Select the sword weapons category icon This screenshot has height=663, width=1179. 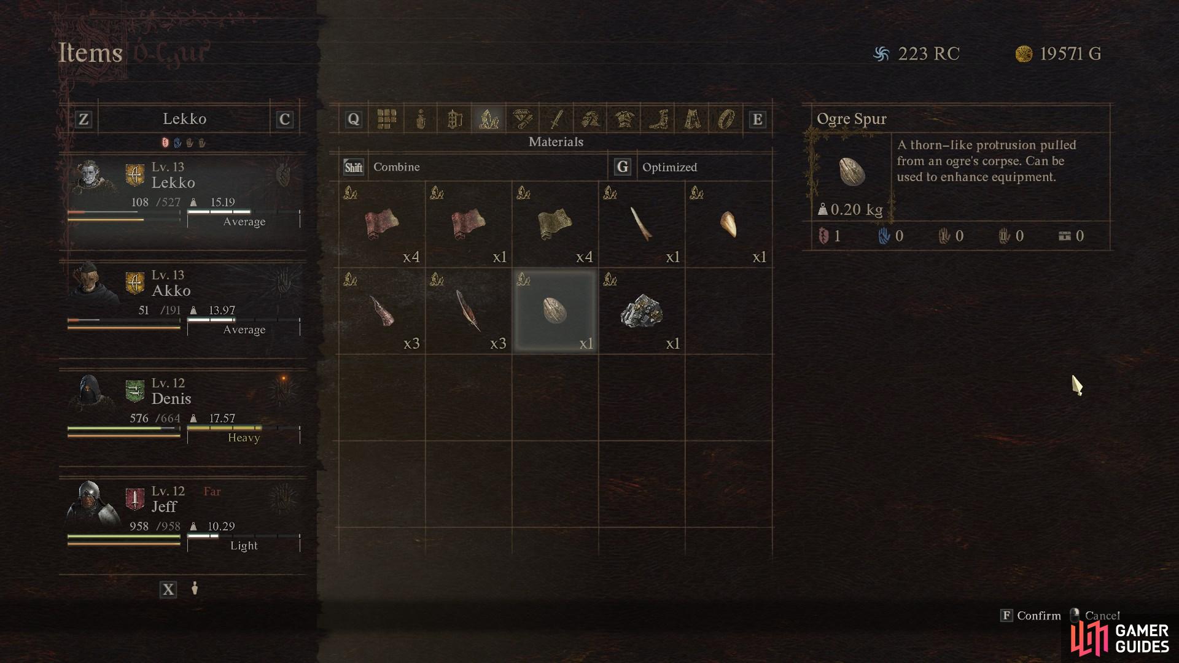pos(556,119)
